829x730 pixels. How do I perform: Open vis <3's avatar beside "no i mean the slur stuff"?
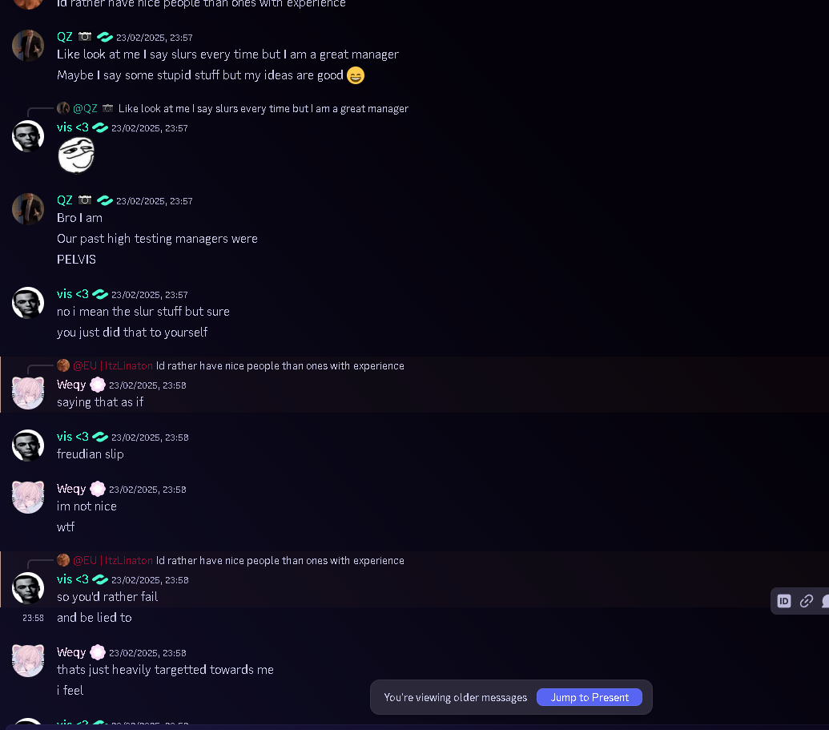[x=28, y=303]
